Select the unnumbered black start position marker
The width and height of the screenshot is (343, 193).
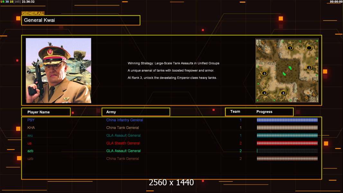(x=309, y=48)
